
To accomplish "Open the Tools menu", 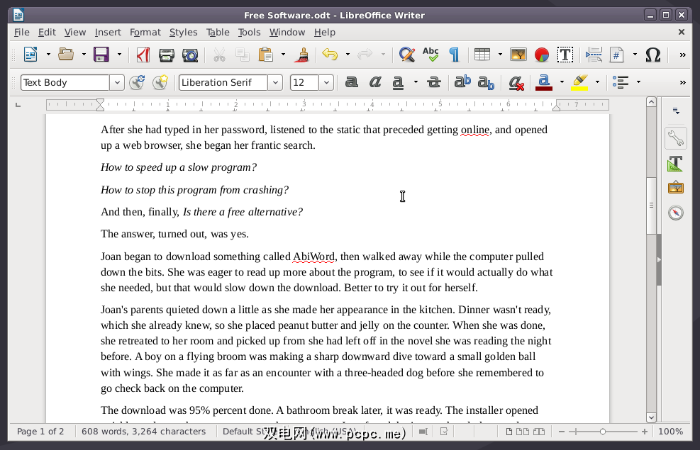I will coord(249,32).
